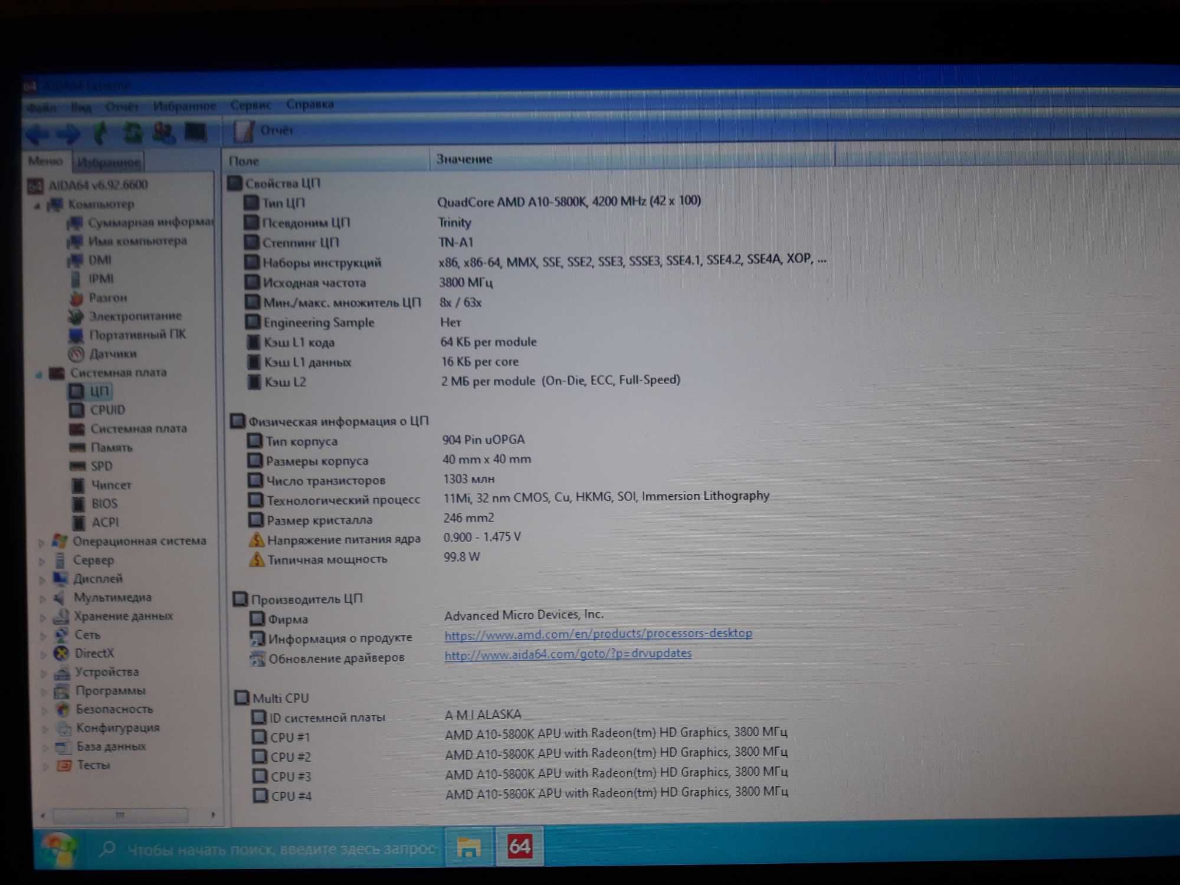Select the IPMI tree item
The image size is (1180, 885).
(x=92, y=279)
